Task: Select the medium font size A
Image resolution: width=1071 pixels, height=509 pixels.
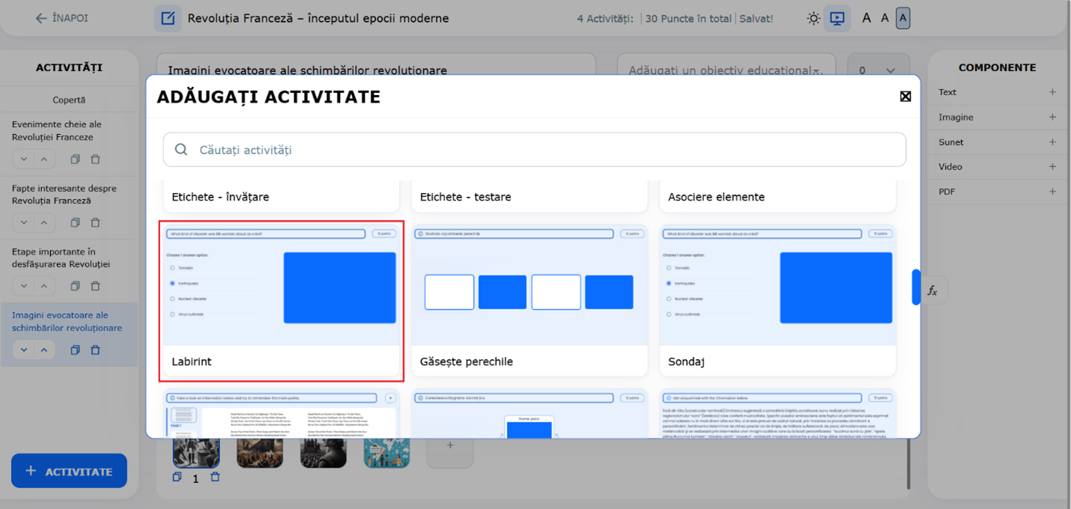Action: (x=885, y=18)
